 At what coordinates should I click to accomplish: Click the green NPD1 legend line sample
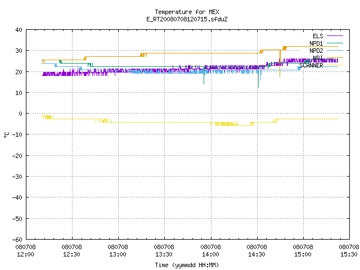[335, 43]
